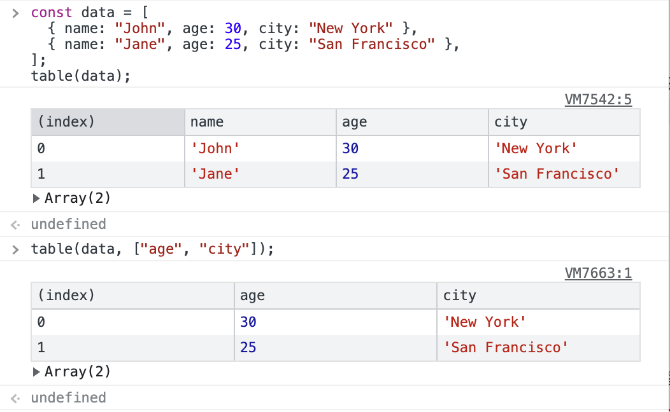Click 'New York' in the second table
Screen dimensions: 670x412
(x=485, y=322)
